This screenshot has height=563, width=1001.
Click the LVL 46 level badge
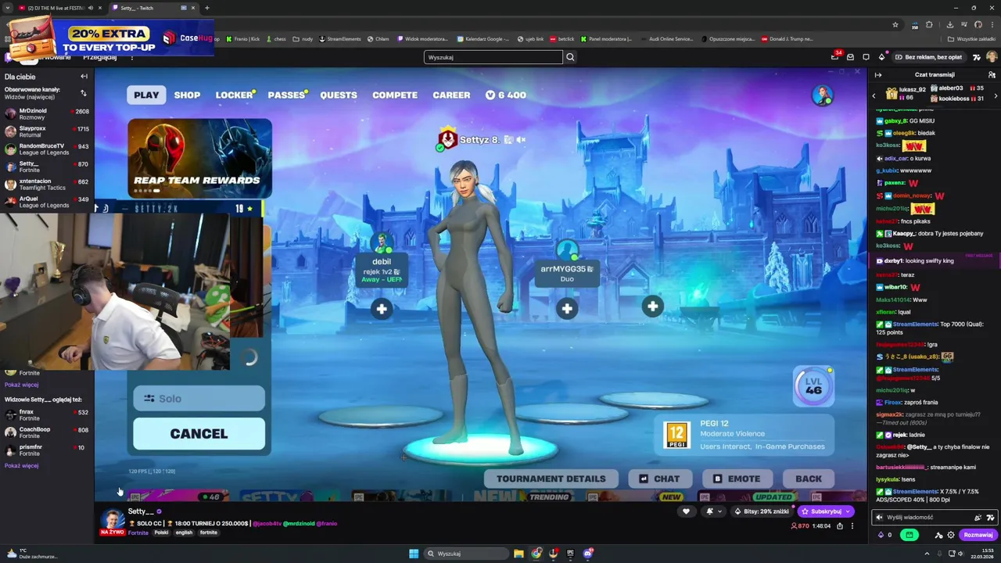click(813, 385)
